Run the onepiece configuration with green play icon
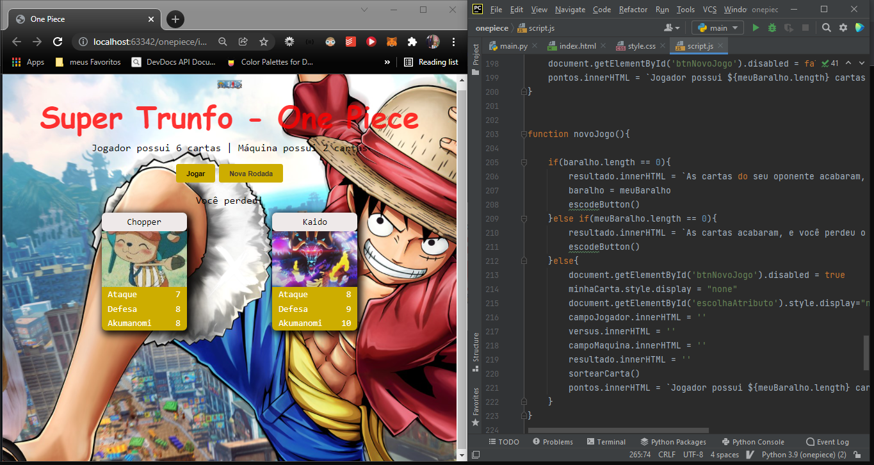The image size is (874, 465). pyautogui.click(x=755, y=28)
